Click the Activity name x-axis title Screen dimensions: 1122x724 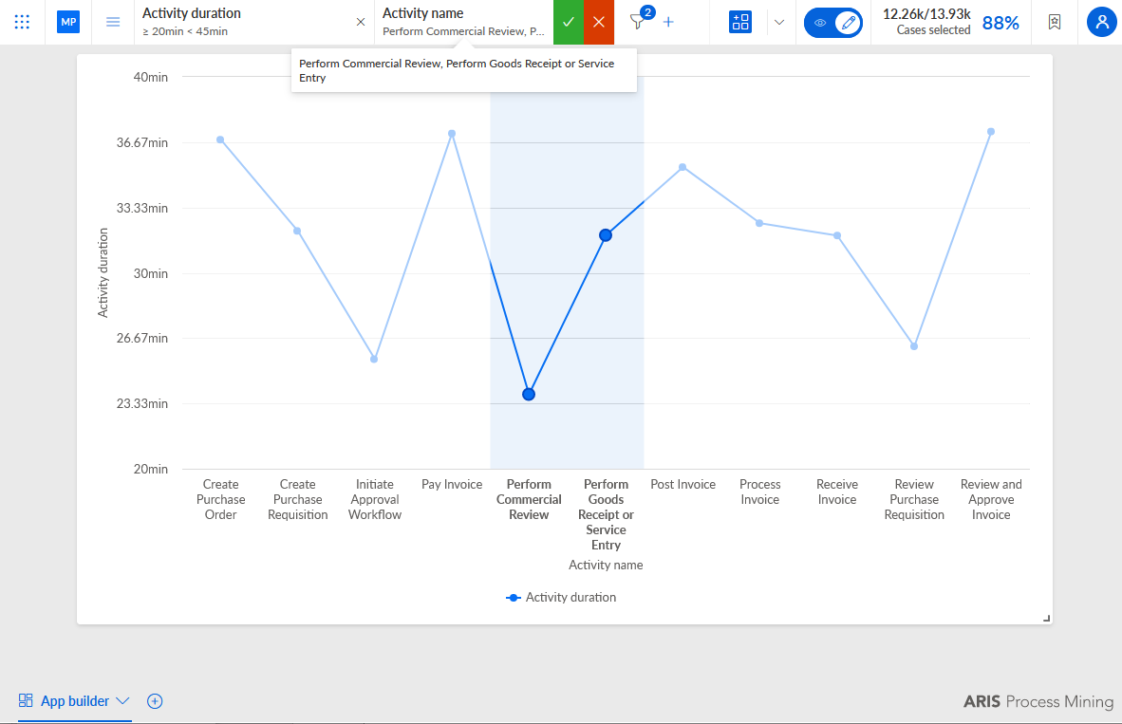coord(606,566)
